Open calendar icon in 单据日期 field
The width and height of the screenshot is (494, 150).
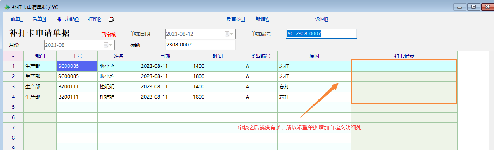[226, 34]
